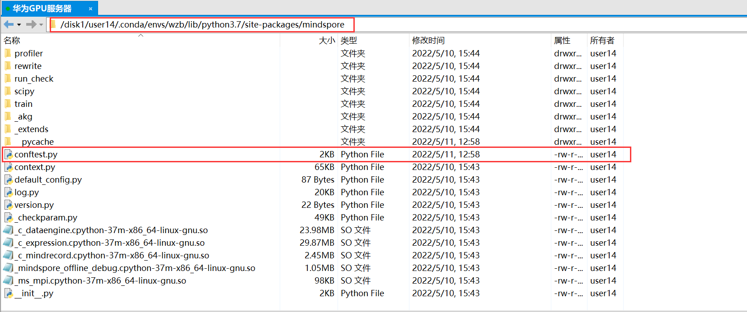Sort by 名称 column header
This screenshot has width=747, height=312.
tap(12, 41)
